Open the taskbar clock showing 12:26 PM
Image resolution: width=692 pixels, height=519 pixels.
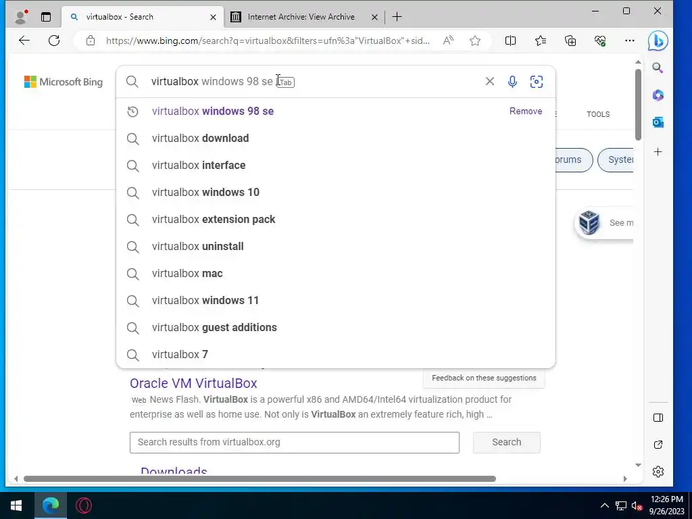point(667,505)
